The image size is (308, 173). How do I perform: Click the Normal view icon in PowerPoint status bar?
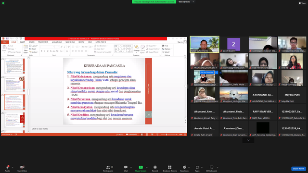(142, 135)
